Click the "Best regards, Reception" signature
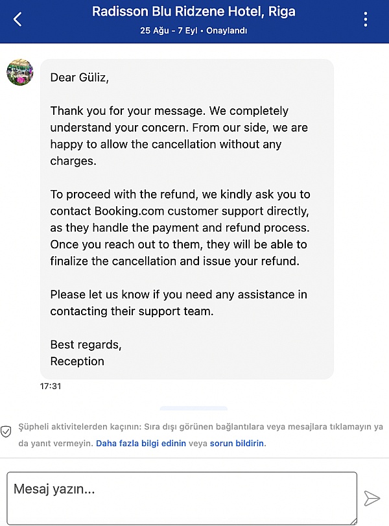The height and width of the screenshot is (526, 389). pos(86,352)
